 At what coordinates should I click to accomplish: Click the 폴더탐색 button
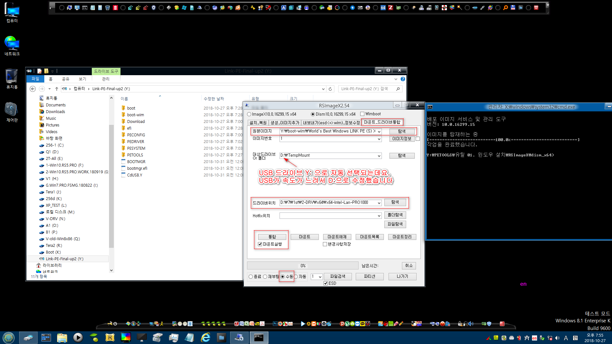[x=395, y=215]
